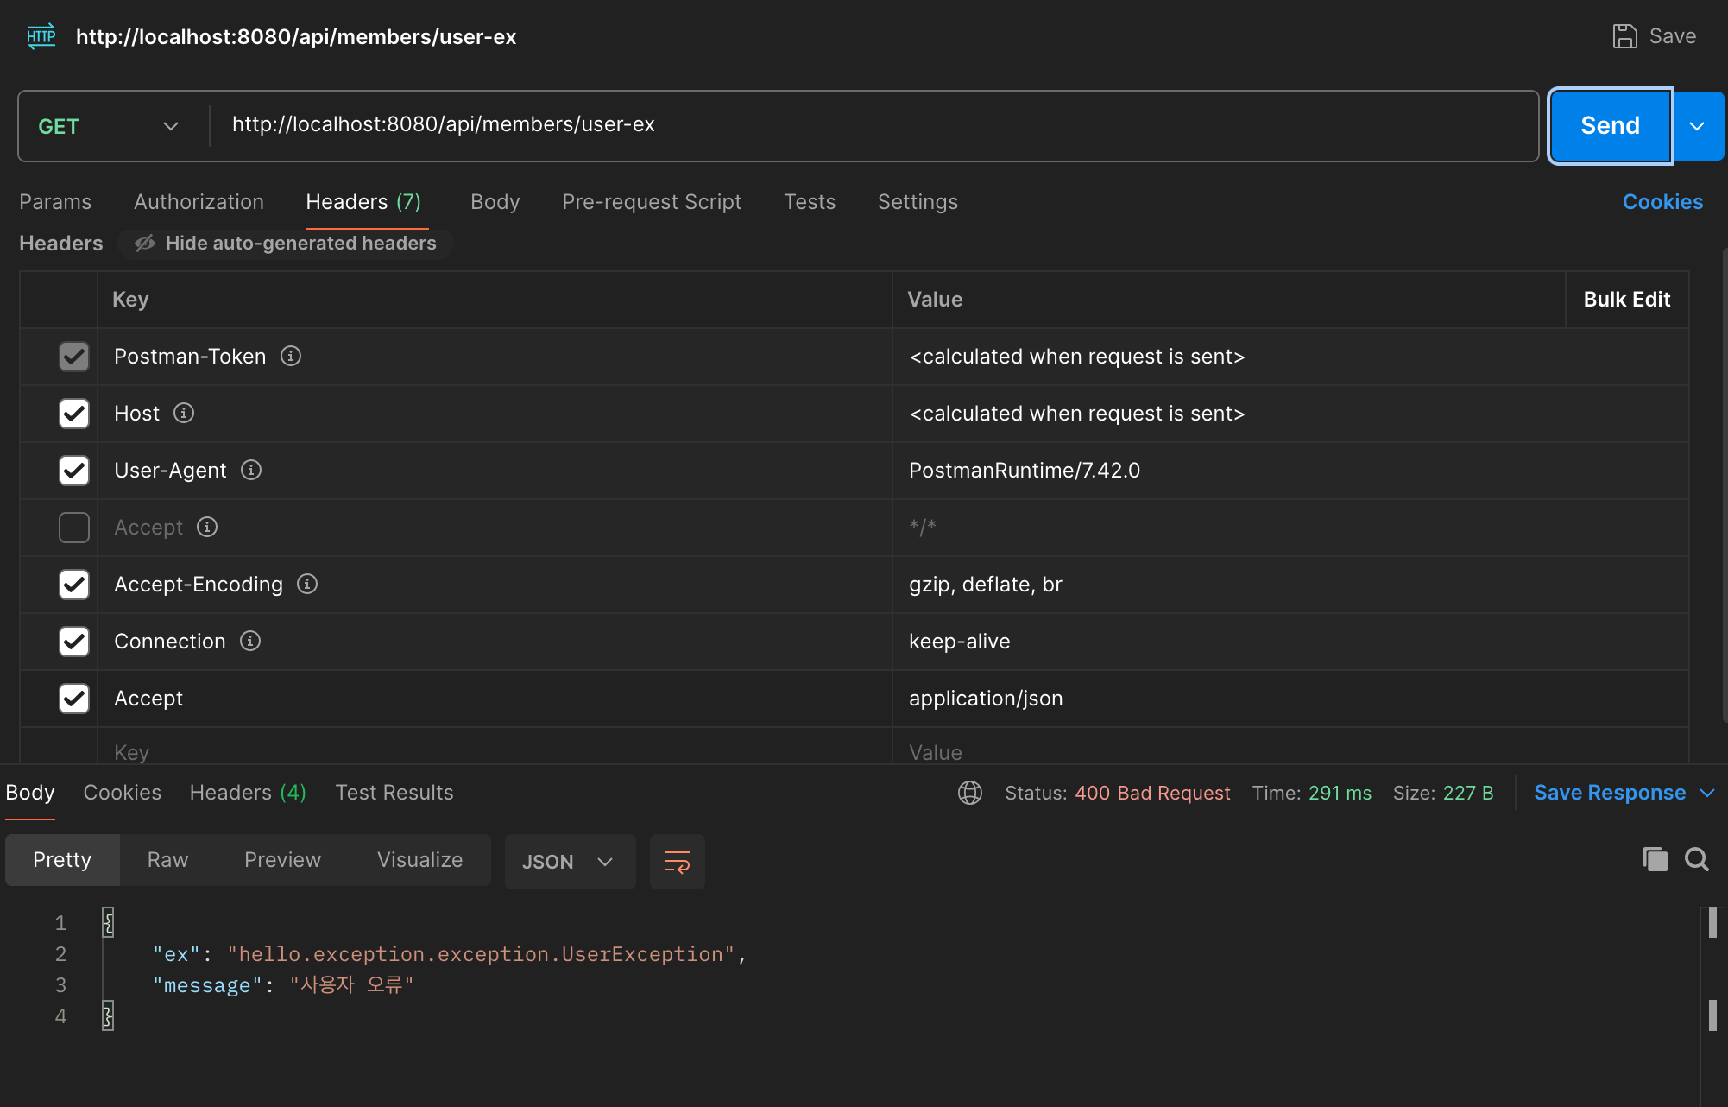Image resolution: width=1728 pixels, height=1107 pixels.
Task: Click info icon beside Accept-Encoding header
Action: click(307, 584)
